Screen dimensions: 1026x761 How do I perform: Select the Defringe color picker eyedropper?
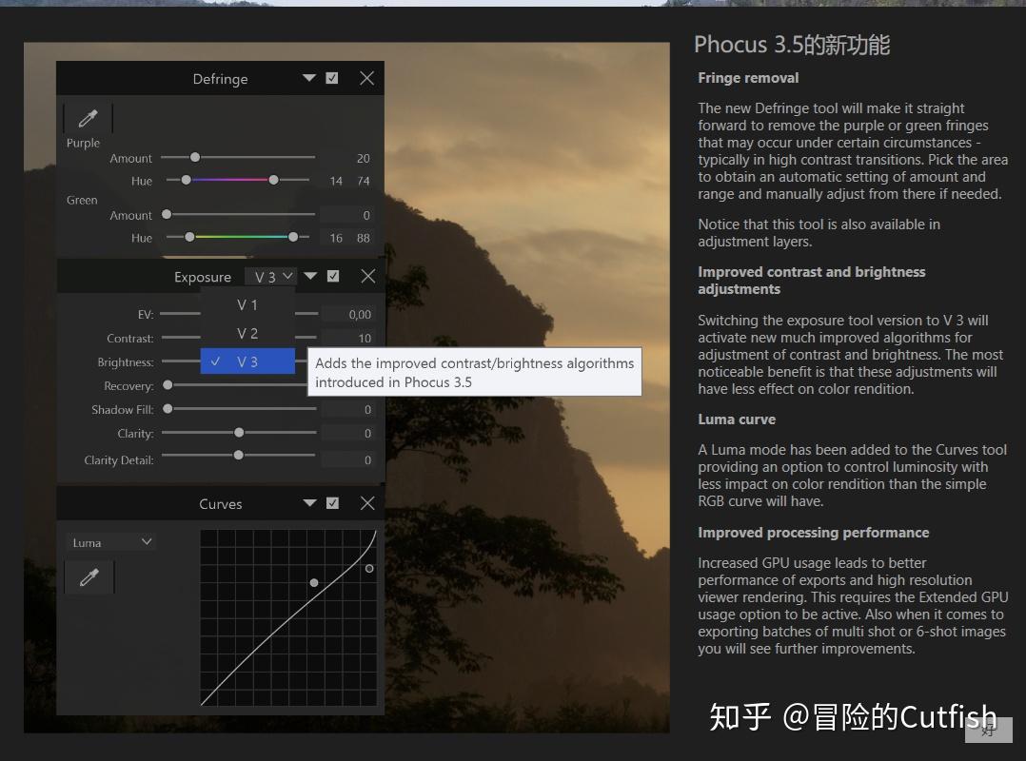click(87, 117)
